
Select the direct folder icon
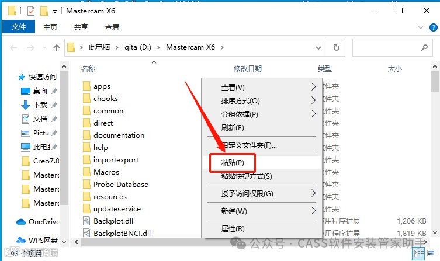tap(86, 123)
